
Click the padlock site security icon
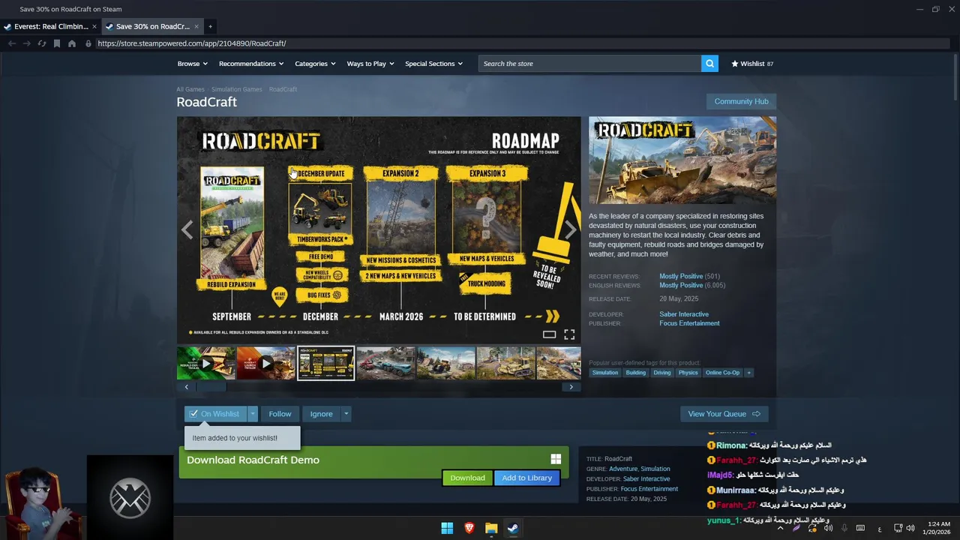click(x=88, y=43)
